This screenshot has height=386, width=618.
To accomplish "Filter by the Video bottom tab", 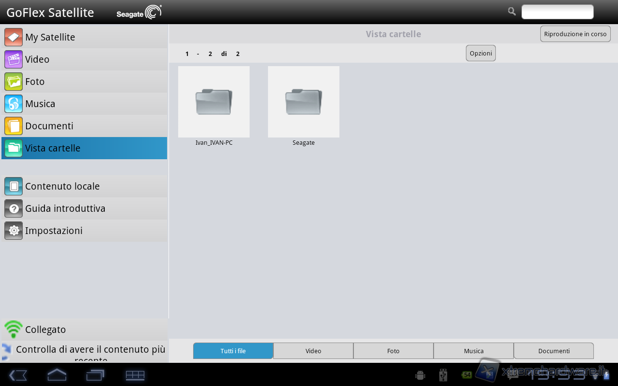I will [x=313, y=351].
